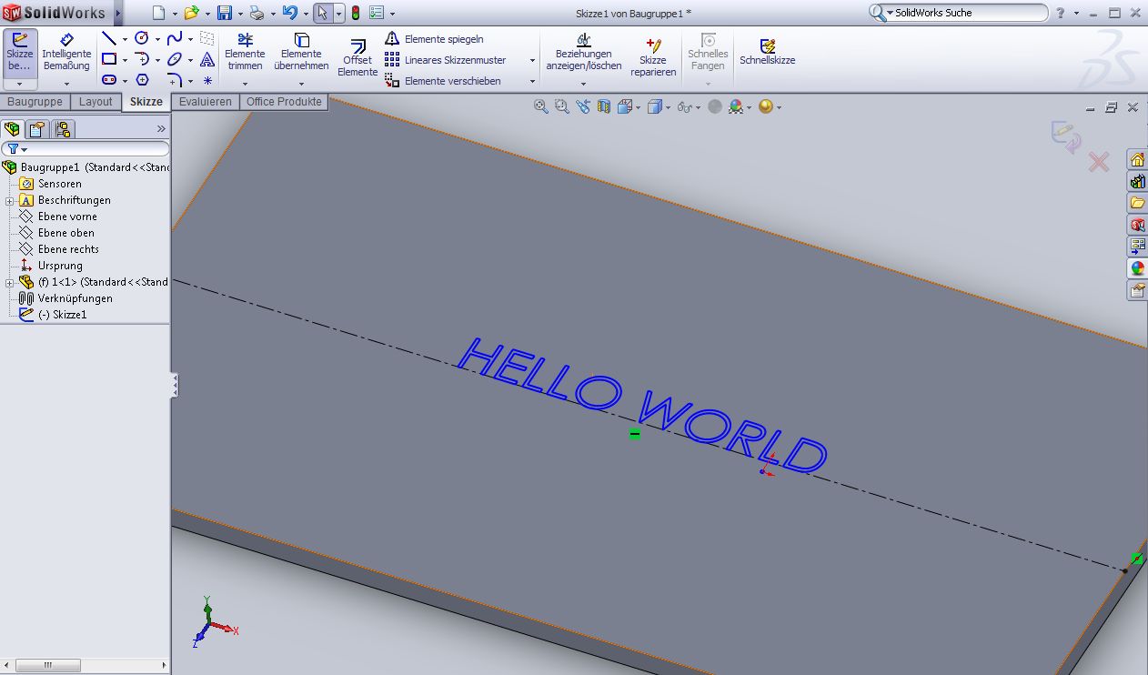Image resolution: width=1148 pixels, height=675 pixels.
Task: Switch to the FeatureManager tree tab
Action: [12, 129]
